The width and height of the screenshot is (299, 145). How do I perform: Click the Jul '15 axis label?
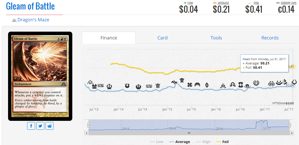coord(191,109)
